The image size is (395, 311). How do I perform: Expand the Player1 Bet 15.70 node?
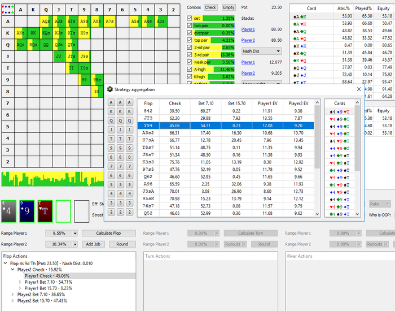[x=20, y=288]
